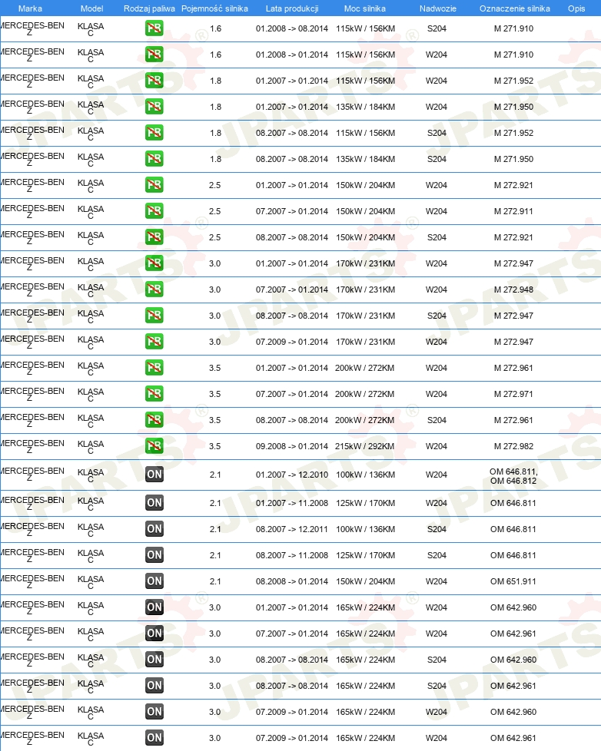Click engine code M 272.971

tap(514, 394)
